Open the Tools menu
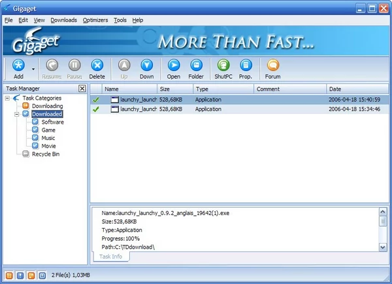392x284 pixels. pyautogui.click(x=120, y=20)
